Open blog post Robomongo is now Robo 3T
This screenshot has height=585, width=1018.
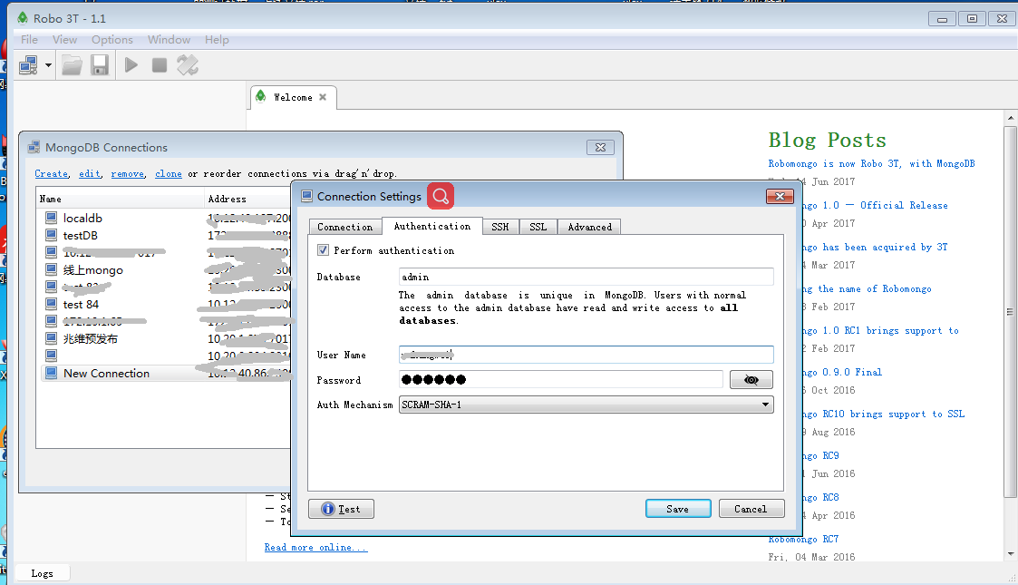[x=871, y=163]
